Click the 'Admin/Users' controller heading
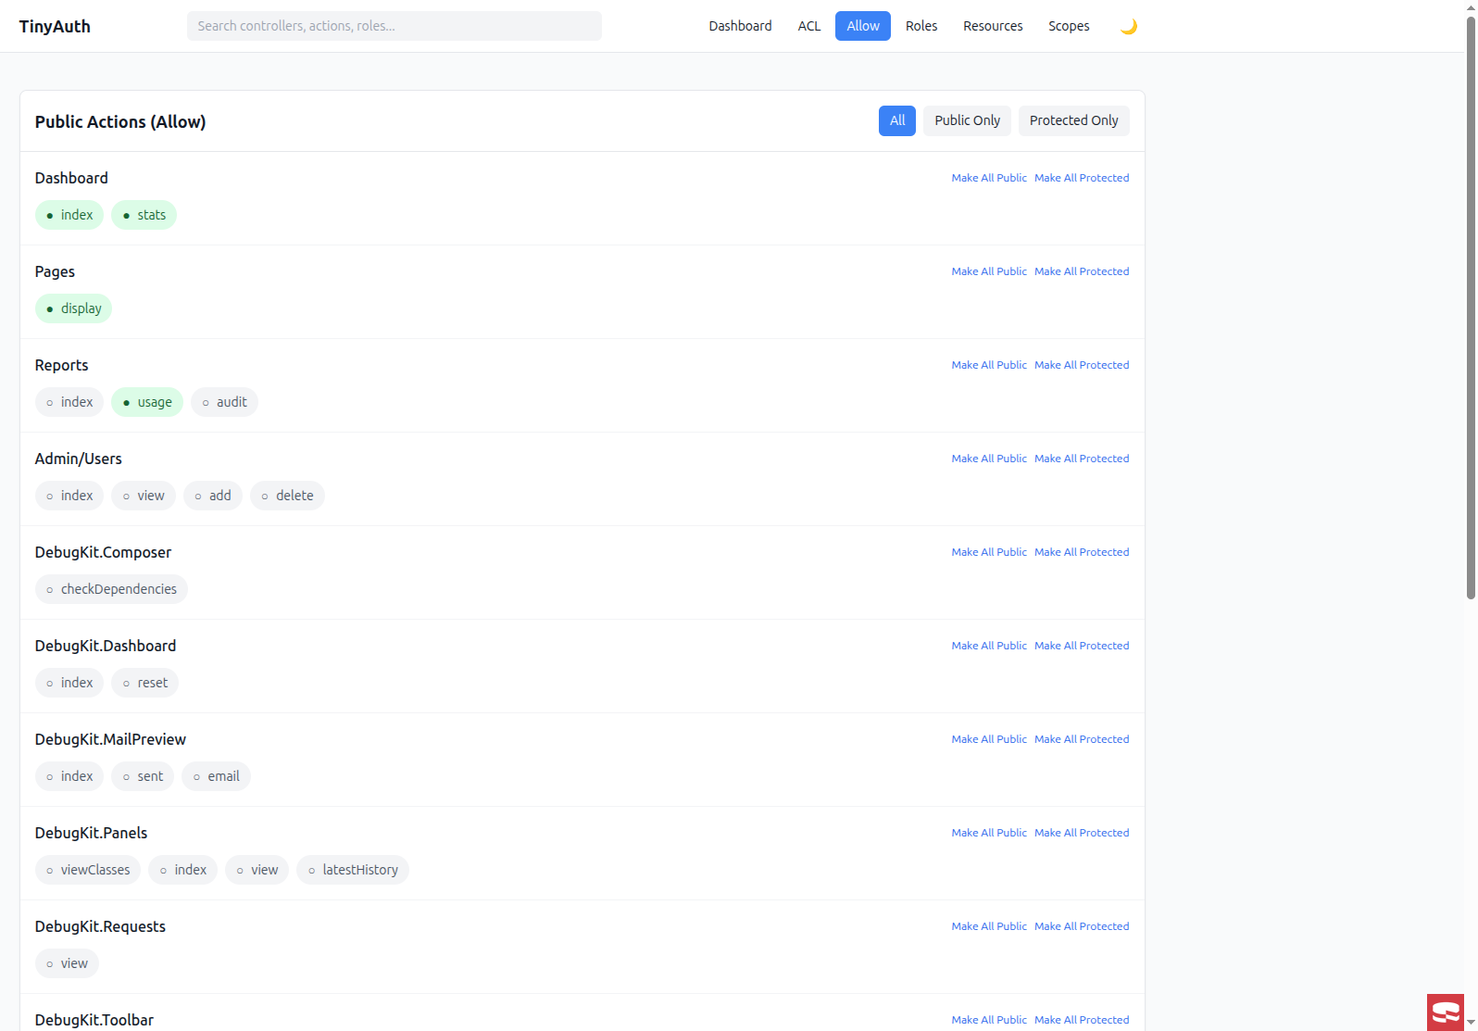1478x1031 pixels. 78,459
